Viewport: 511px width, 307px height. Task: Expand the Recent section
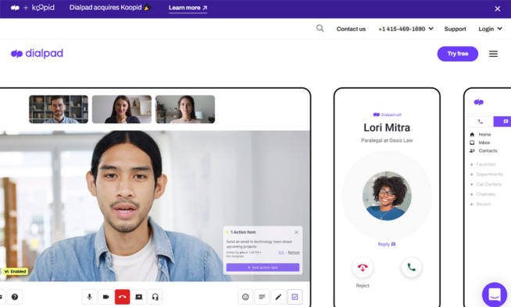[481, 204]
